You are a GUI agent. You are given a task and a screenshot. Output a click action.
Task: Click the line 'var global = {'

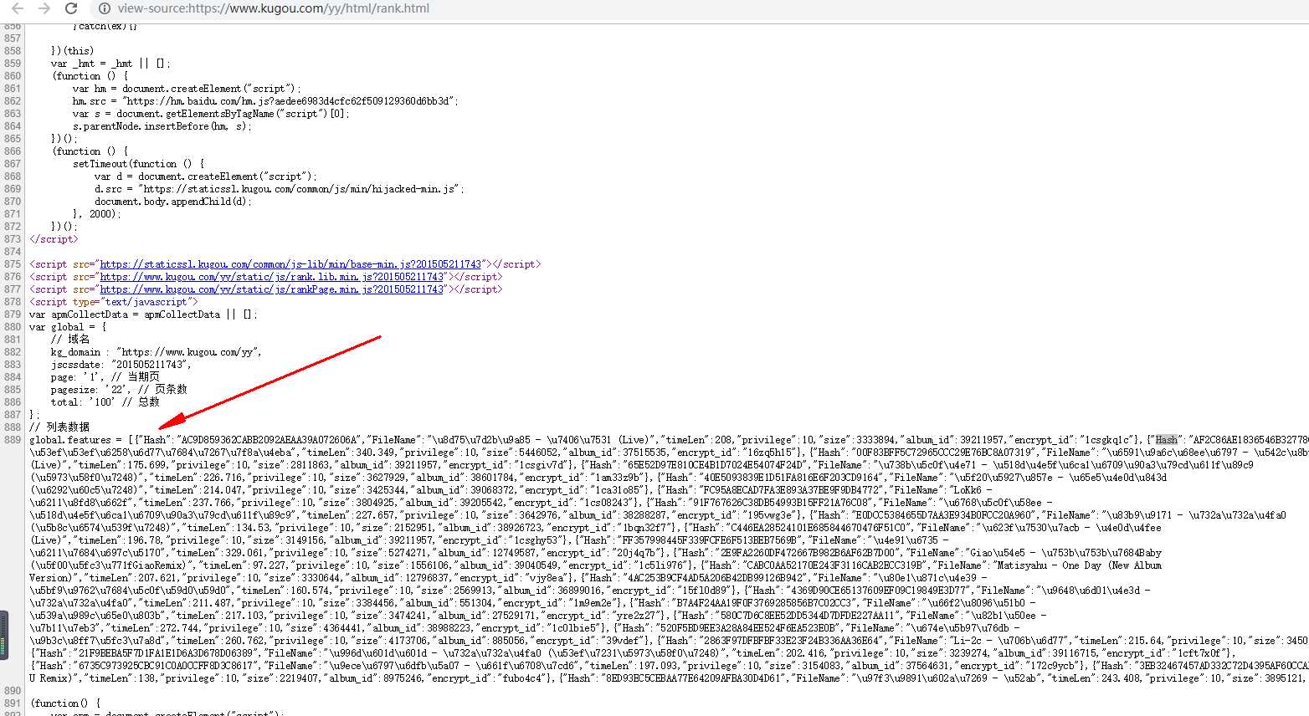point(68,327)
